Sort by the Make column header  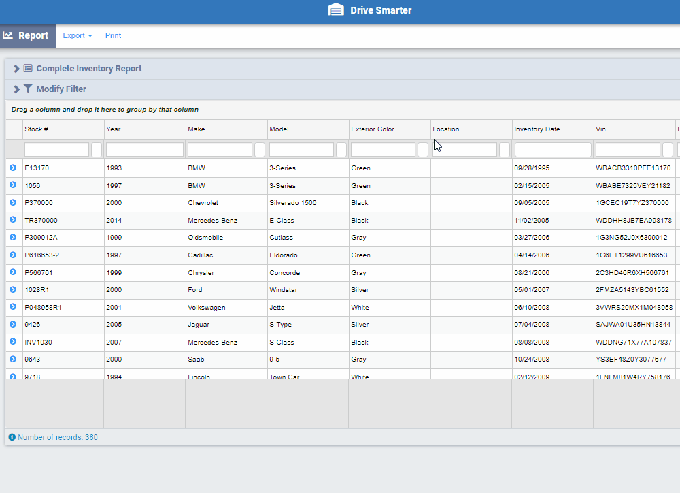(197, 129)
